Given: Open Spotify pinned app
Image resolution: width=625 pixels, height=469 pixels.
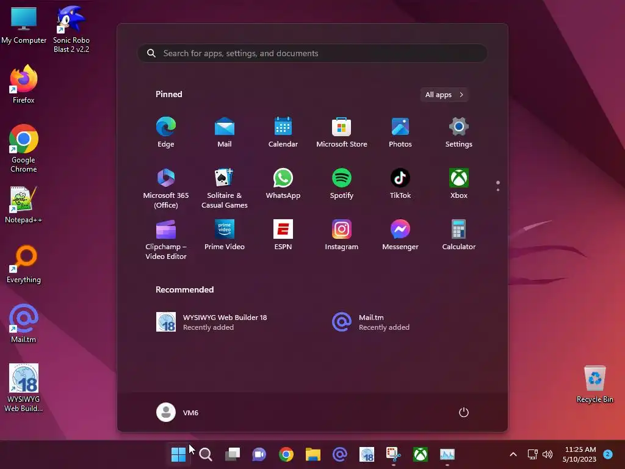Looking at the screenshot, I should 342,184.
